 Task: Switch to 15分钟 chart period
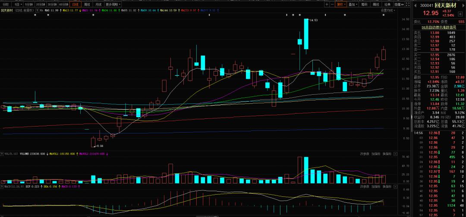coord(41,4)
